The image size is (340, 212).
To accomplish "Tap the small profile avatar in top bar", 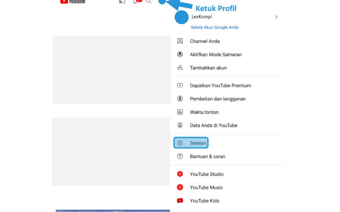I will [162, 2].
